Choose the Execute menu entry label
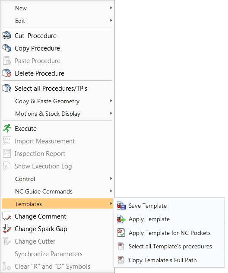The width and height of the screenshot is (228, 273). pos(25,129)
